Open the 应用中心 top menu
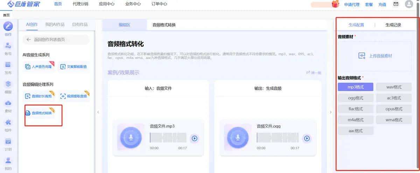Image resolution: width=420 pixels, height=173 pixels. 107,4
